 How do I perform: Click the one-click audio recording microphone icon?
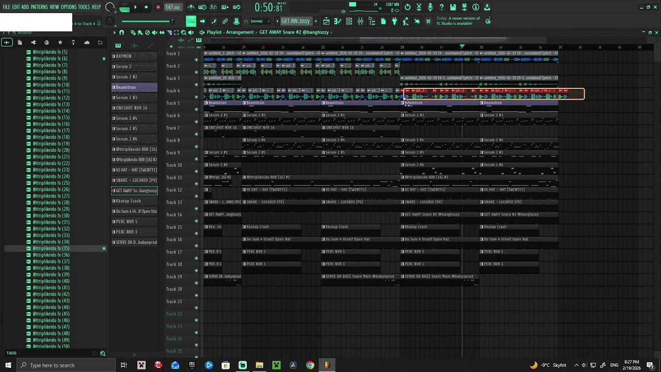(430, 7)
